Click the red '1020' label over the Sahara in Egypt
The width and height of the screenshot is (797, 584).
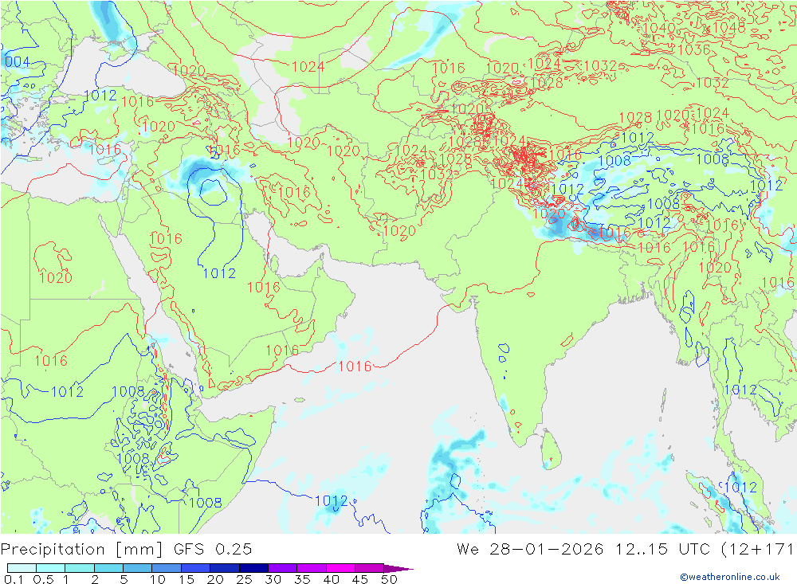point(56,277)
